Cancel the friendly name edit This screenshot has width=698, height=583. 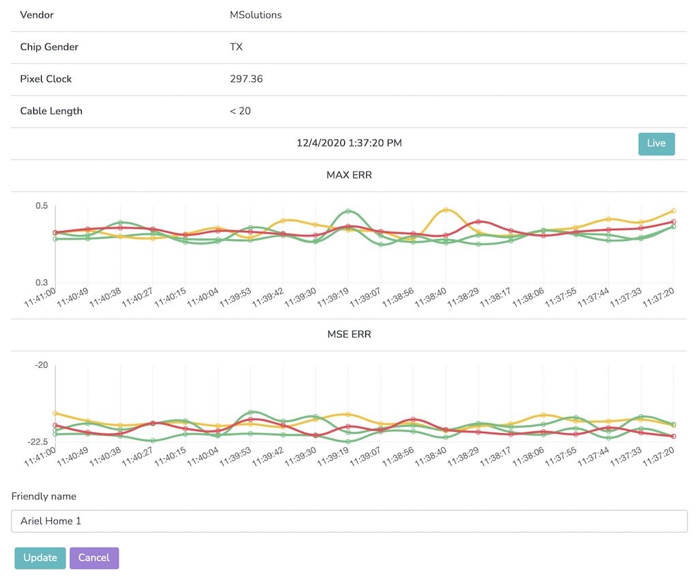click(94, 558)
